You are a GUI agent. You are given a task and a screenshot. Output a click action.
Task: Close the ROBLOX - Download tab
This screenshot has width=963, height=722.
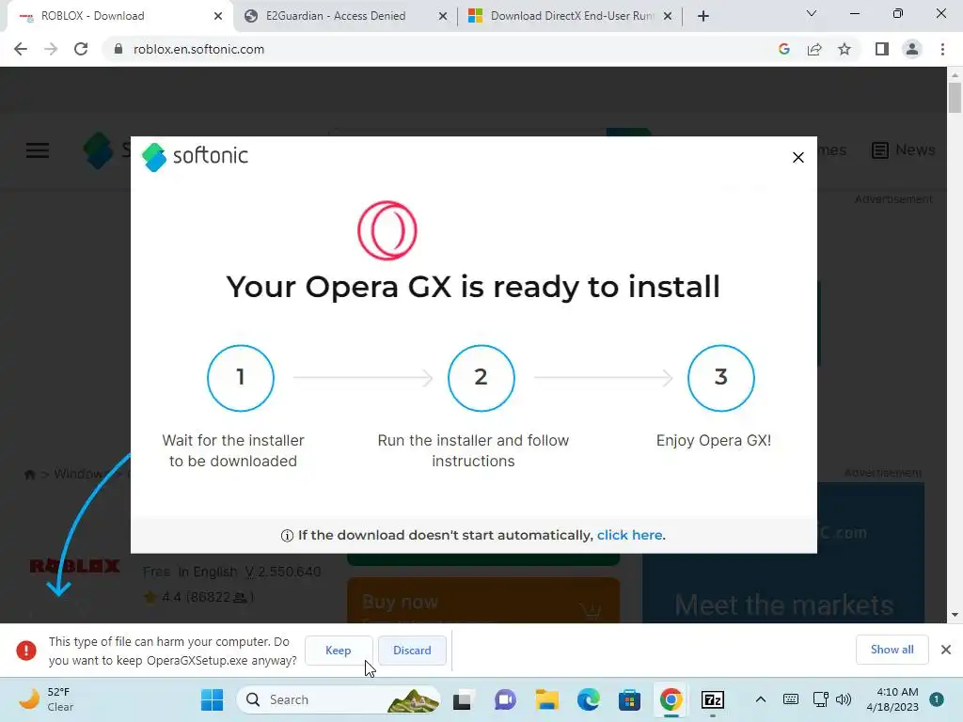(218, 17)
